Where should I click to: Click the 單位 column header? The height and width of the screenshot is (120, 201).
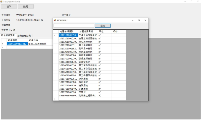coord(105,31)
